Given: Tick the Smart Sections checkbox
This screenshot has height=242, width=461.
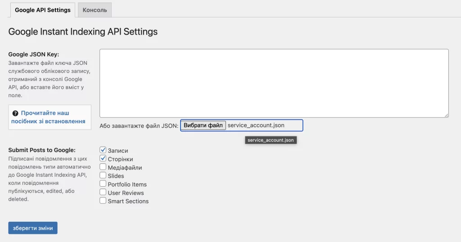Looking at the screenshot, I should (103, 201).
